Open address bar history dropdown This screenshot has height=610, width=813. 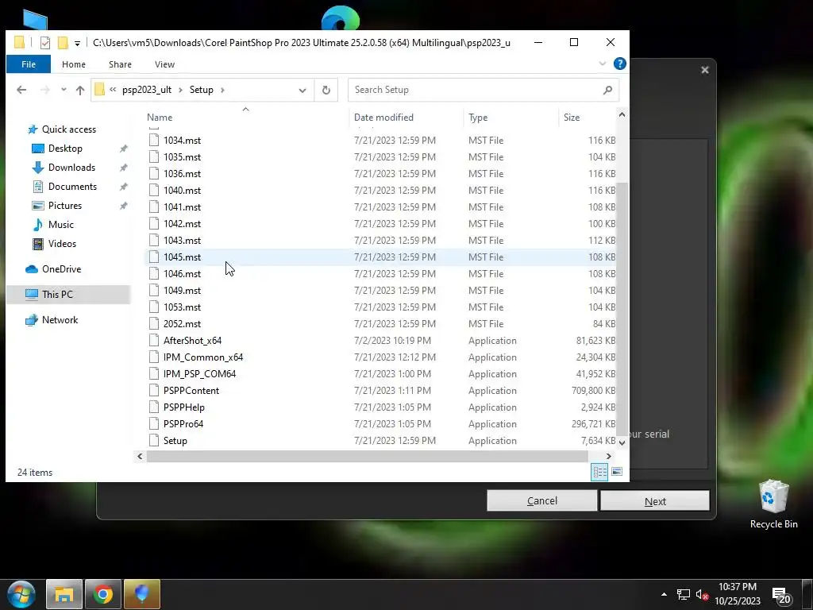pos(302,90)
